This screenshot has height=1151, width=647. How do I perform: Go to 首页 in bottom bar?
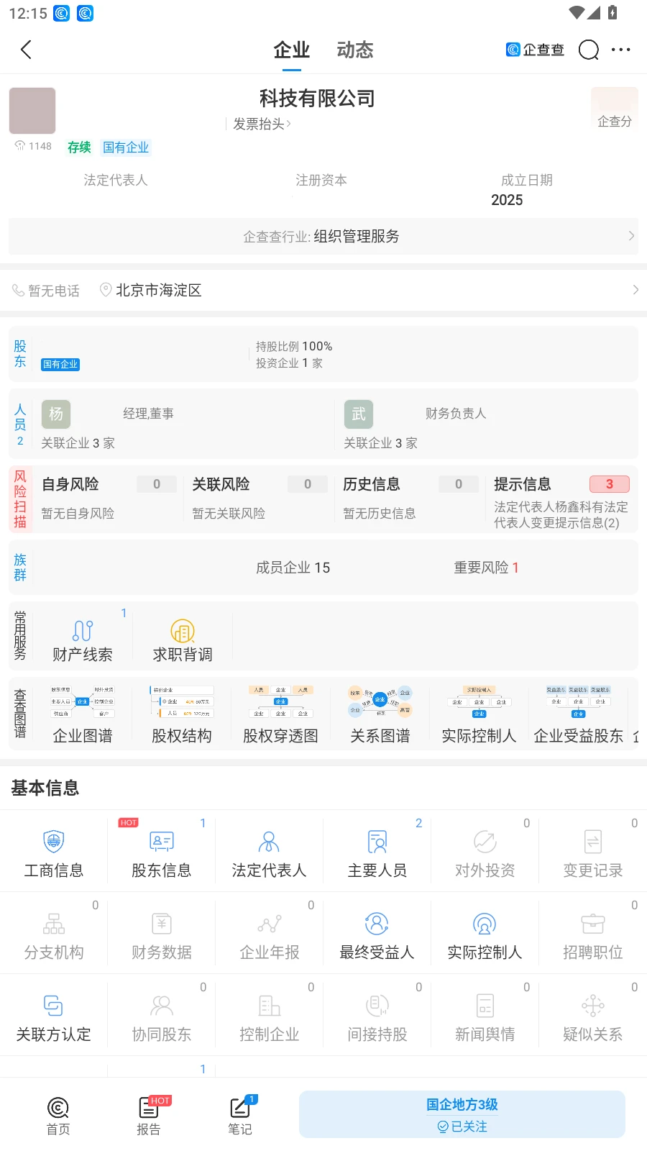click(x=58, y=1116)
